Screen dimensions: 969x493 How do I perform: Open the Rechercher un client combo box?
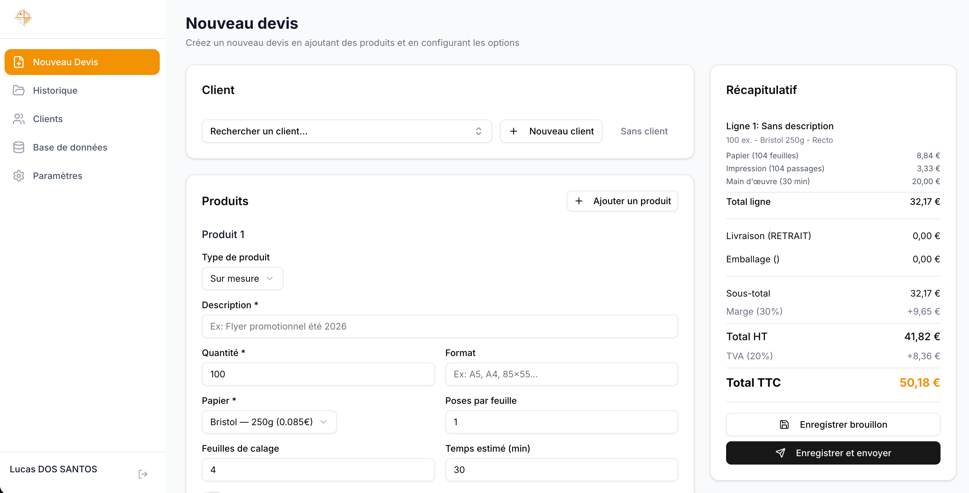click(x=347, y=131)
